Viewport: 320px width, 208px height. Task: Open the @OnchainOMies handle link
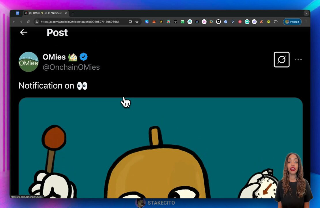tap(71, 67)
